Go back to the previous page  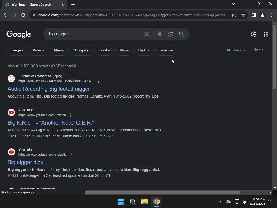coord(6,15)
